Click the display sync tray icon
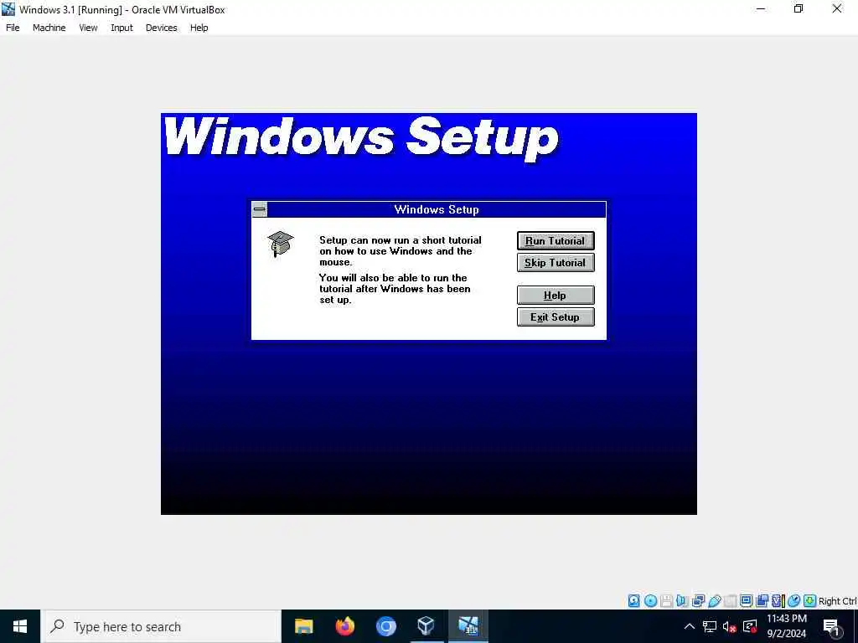The height and width of the screenshot is (643, 858). [750, 626]
